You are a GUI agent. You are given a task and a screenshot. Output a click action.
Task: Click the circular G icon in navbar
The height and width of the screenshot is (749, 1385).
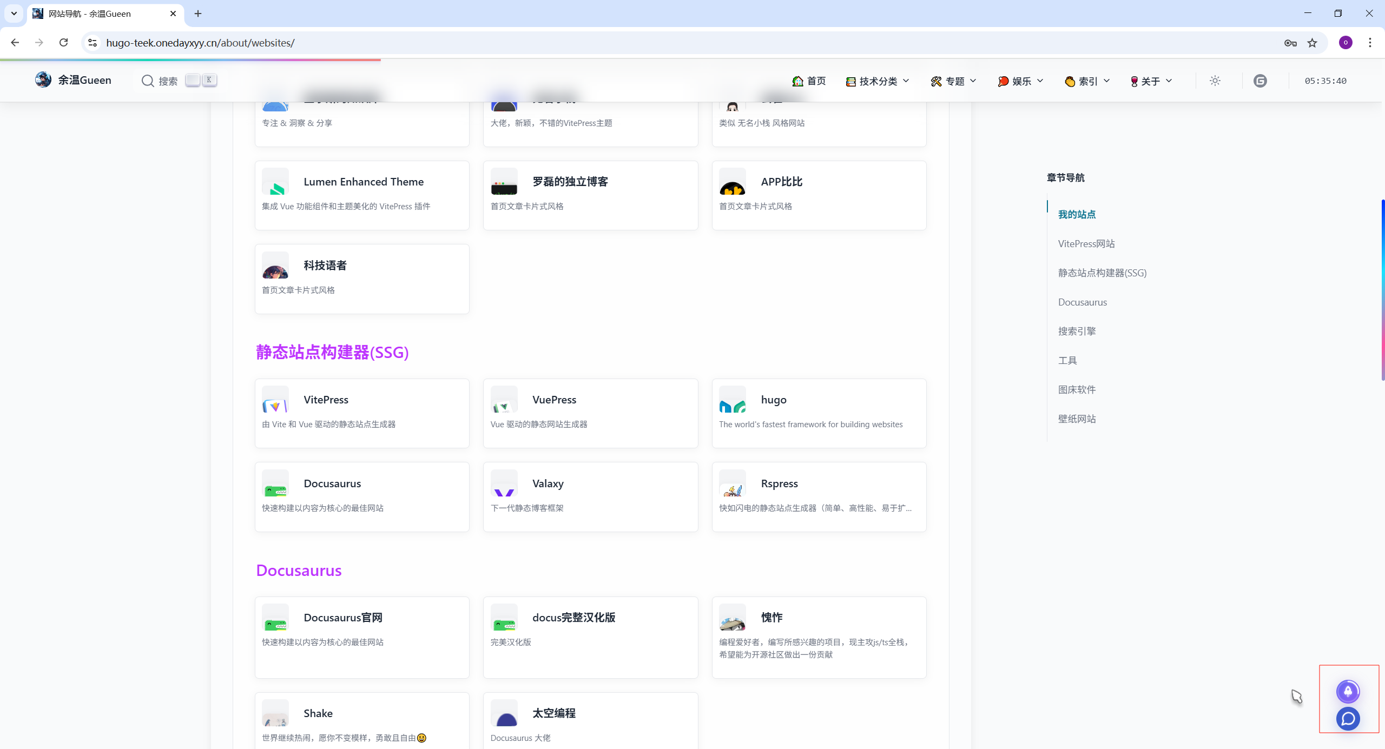pos(1260,81)
